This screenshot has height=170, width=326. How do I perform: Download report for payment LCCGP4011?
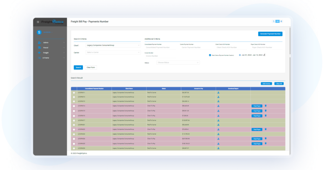(x=218, y=93)
